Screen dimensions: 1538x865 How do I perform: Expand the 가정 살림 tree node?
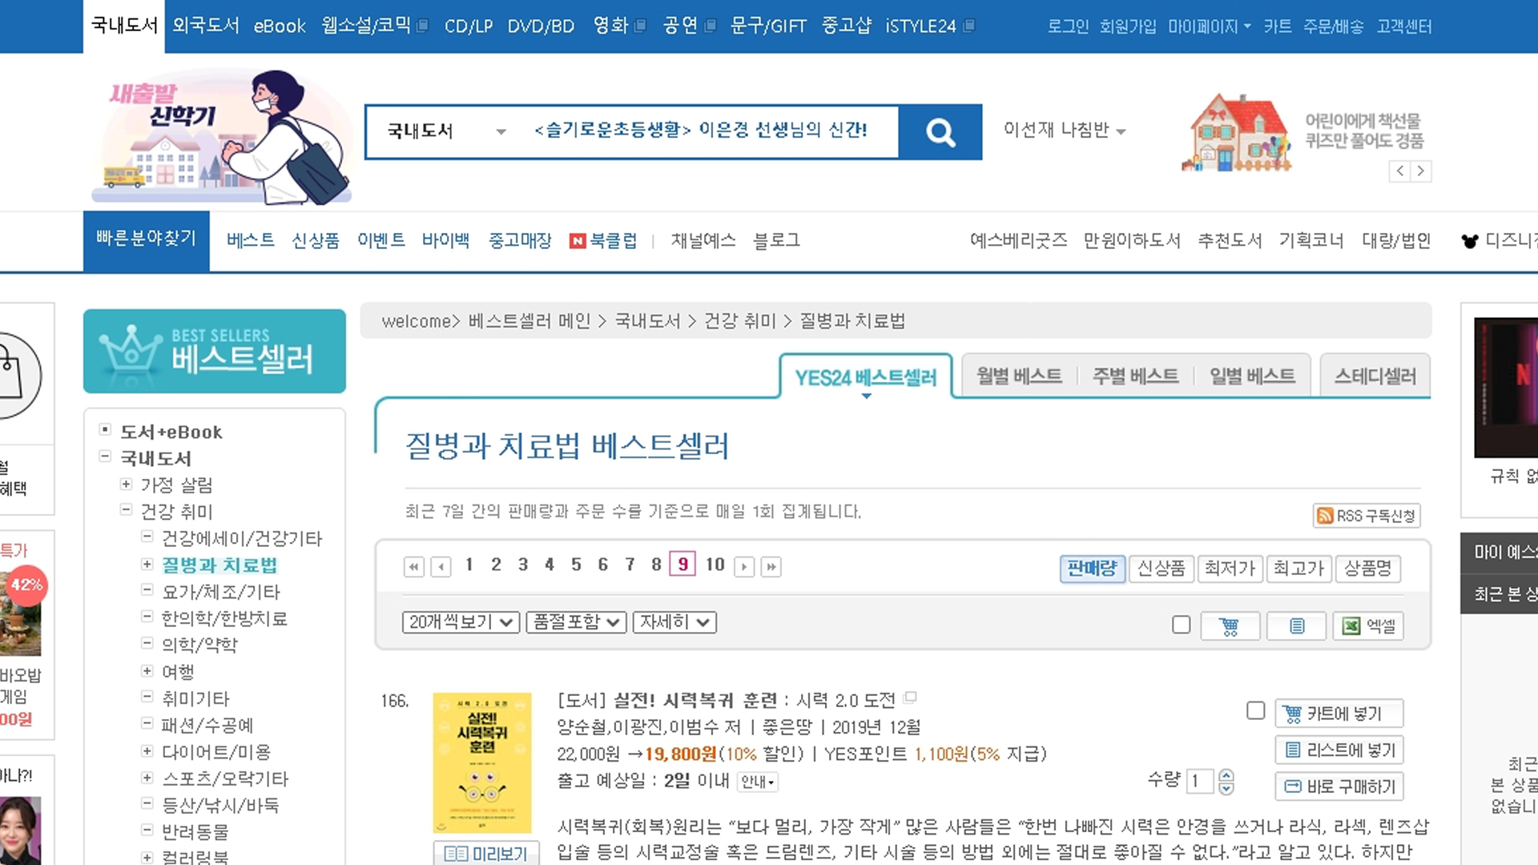pyautogui.click(x=126, y=484)
